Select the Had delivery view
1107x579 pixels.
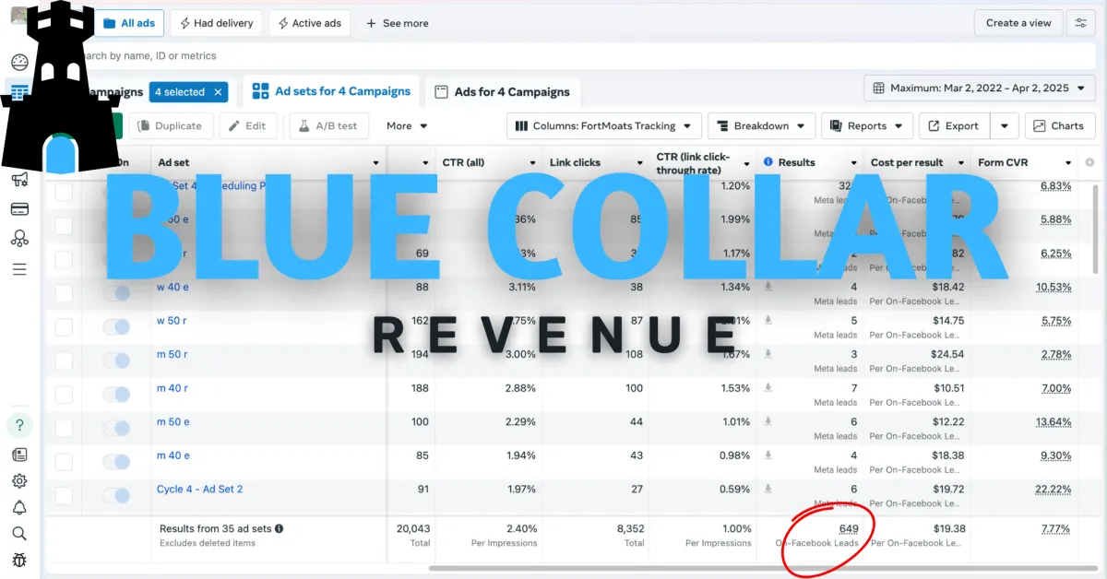point(217,23)
